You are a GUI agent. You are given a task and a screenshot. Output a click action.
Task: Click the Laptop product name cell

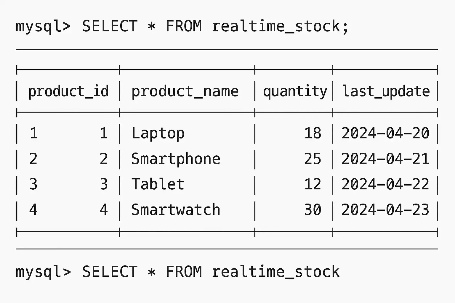(158, 133)
